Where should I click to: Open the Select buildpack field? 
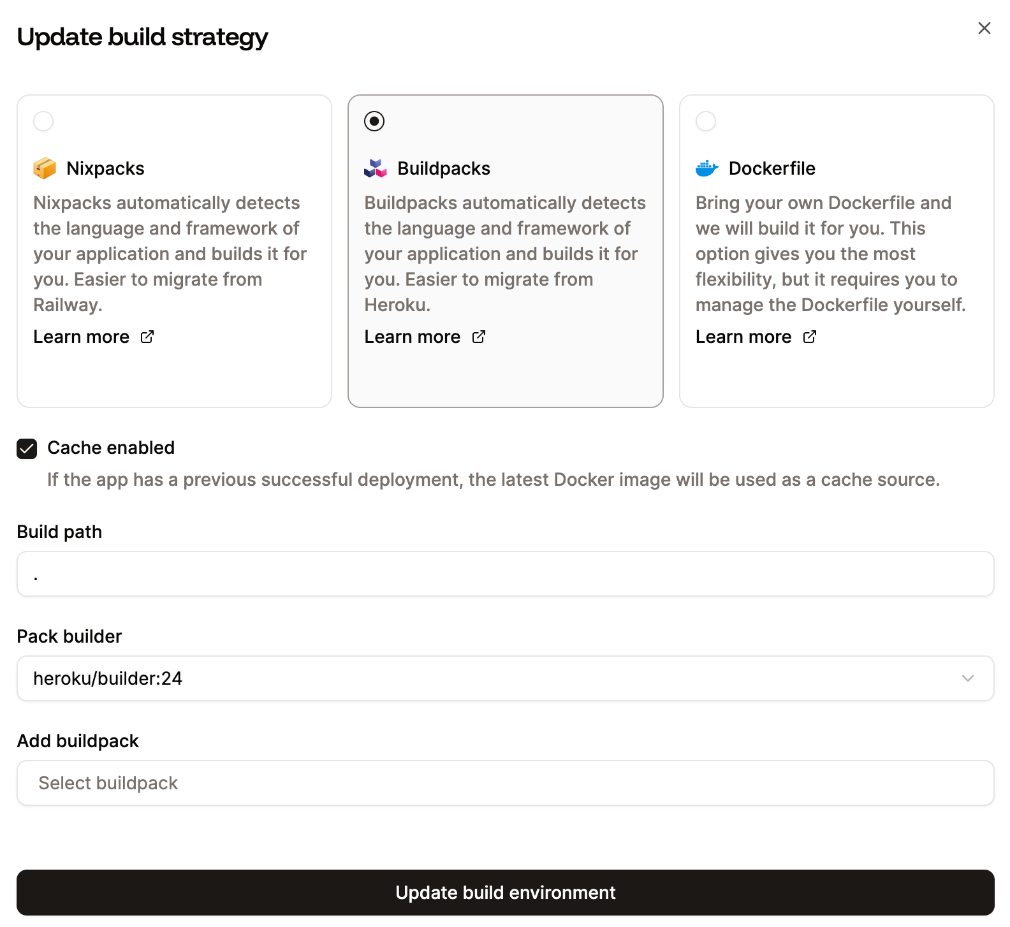[x=506, y=783]
